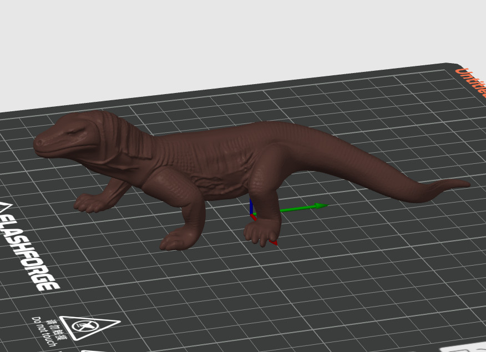Click the tip of the lizard's tail
Viewport: 486px width, 352px height.
[465, 184]
